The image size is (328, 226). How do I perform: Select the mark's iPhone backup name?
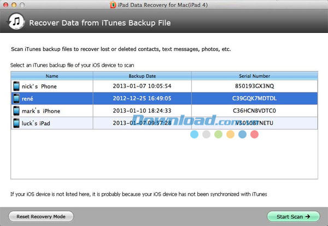pos(41,111)
